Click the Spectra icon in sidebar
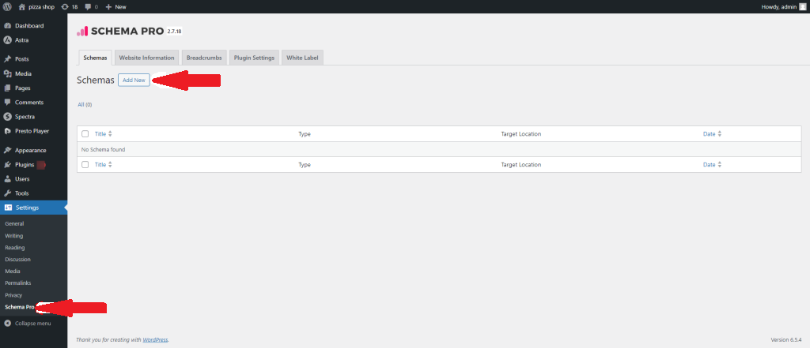Screen dimensions: 810x348 tap(8, 117)
